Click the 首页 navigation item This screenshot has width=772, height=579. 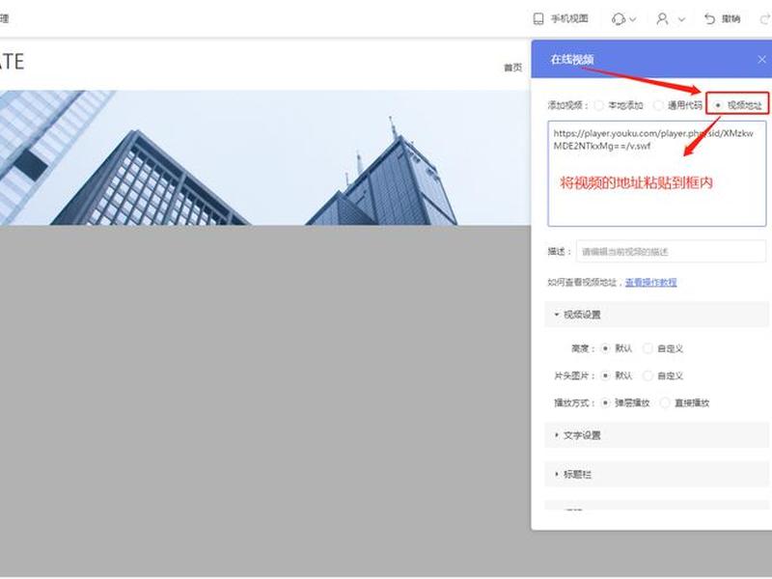pos(513,67)
